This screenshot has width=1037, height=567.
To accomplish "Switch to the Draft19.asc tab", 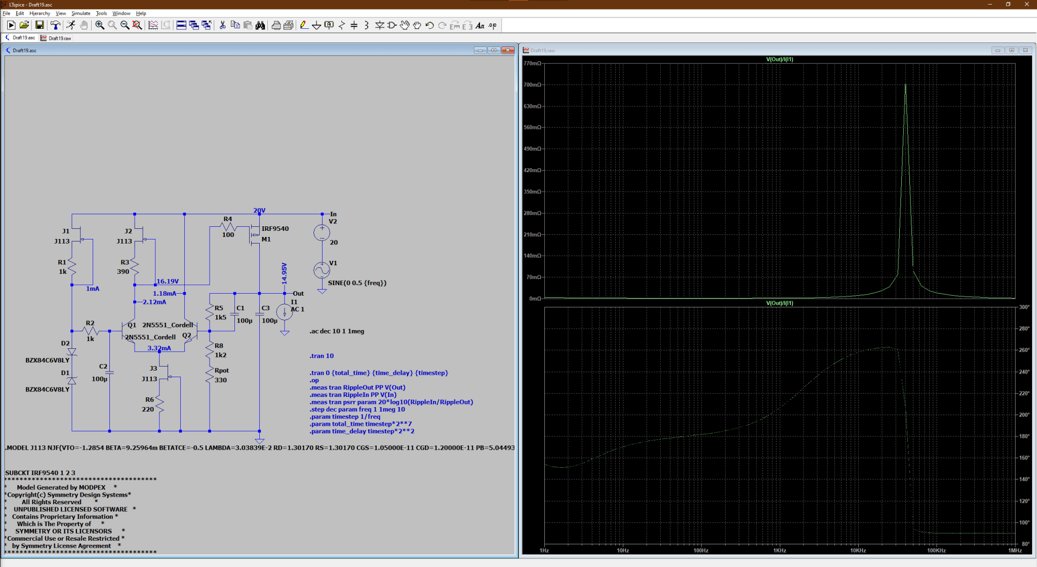I will coord(20,38).
